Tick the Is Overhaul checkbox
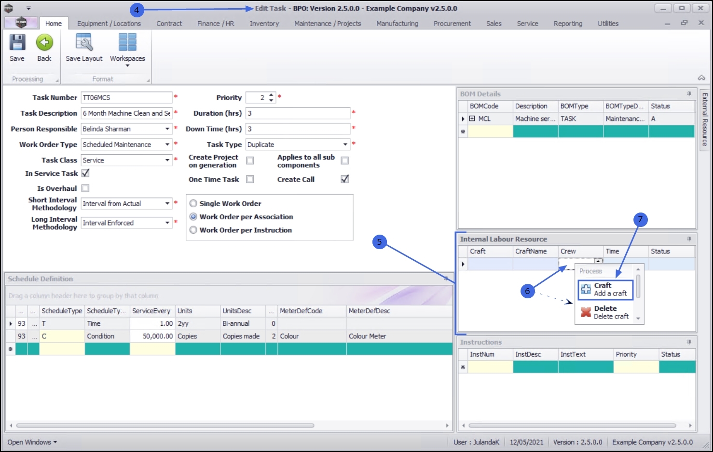 pyautogui.click(x=85, y=188)
